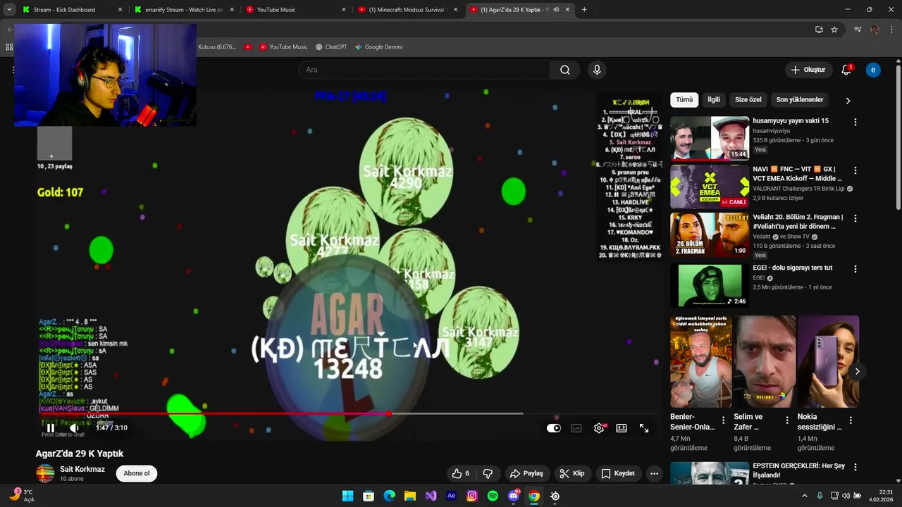902x507 pixels.
Task: Open options for Veliaht 20. Bölüm video
Action: click(855, 218)
